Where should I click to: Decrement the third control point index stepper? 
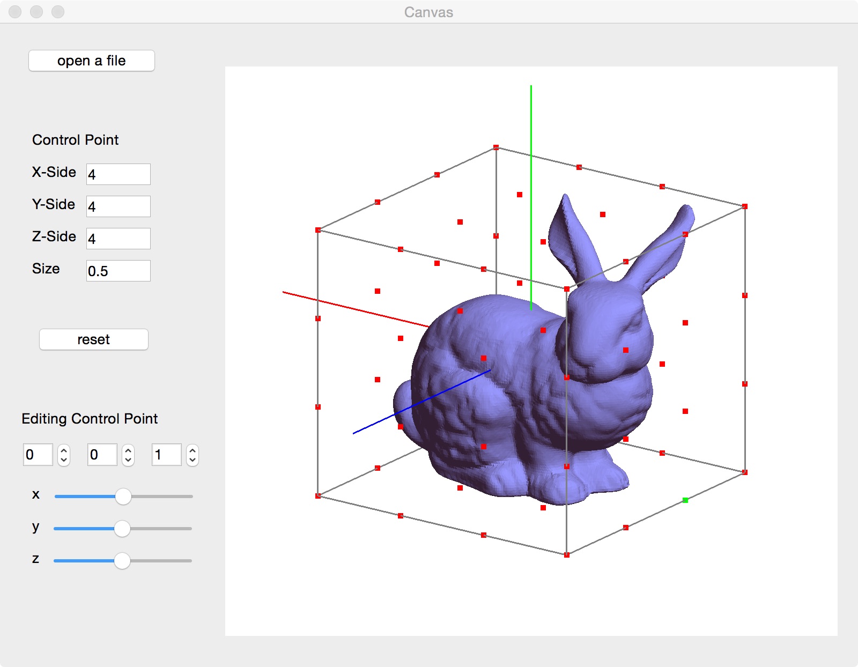193,460
